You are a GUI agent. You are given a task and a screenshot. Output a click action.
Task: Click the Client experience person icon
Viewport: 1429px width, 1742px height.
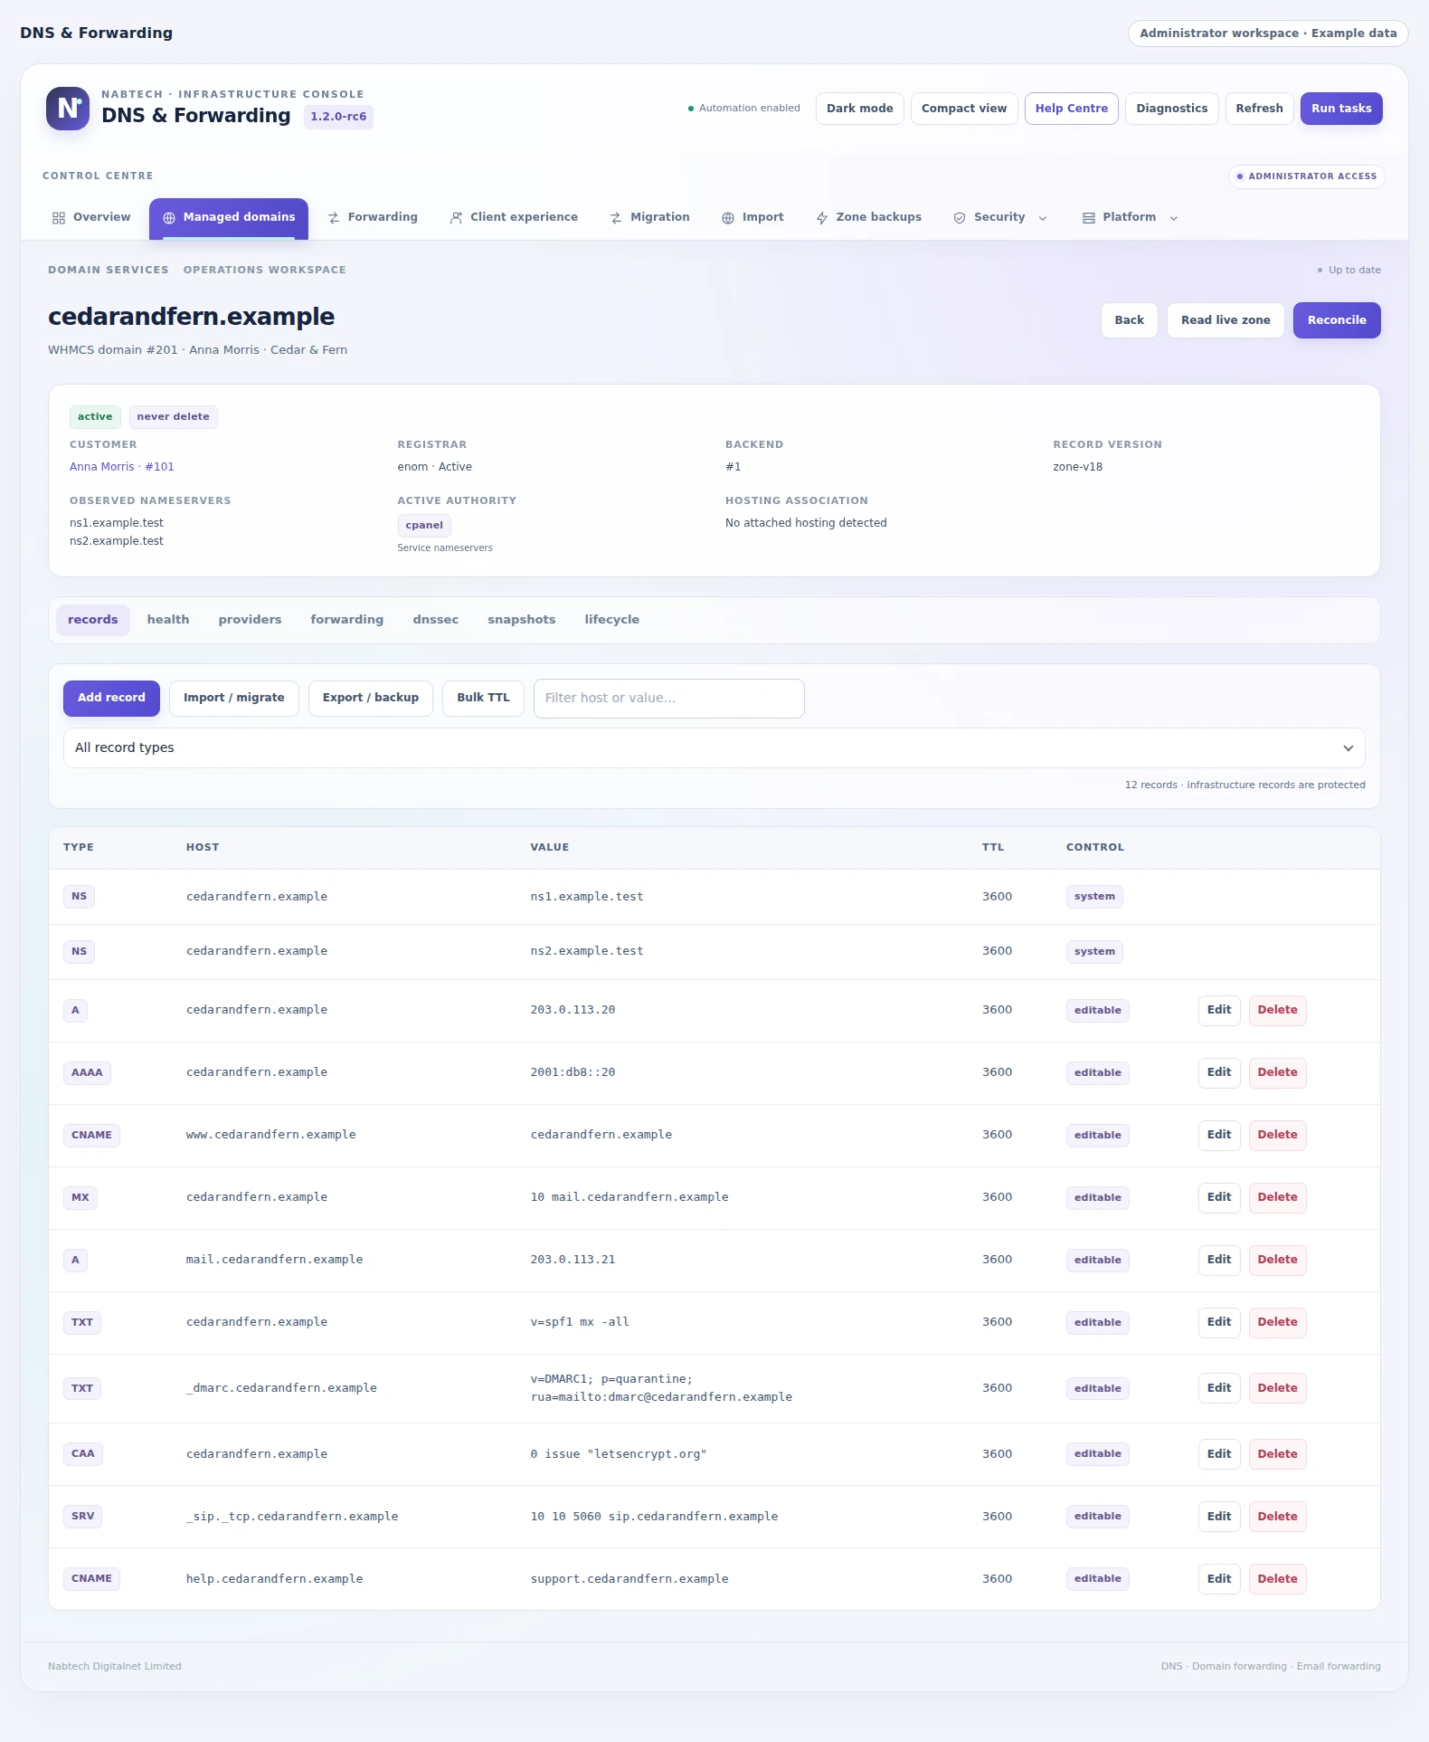[456, 218]
